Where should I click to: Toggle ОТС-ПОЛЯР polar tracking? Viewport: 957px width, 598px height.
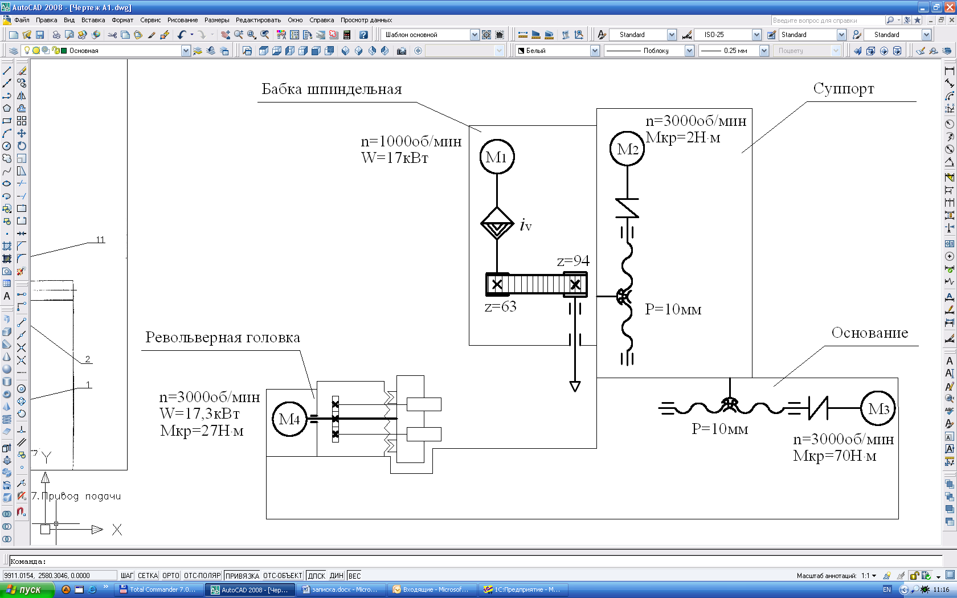pyautogui.click(x=202, y=576)
